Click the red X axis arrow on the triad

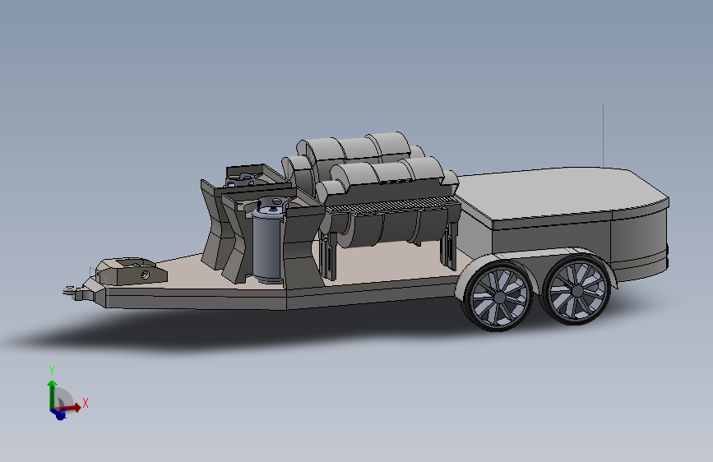pyautogui.click(x=72, y=407)
